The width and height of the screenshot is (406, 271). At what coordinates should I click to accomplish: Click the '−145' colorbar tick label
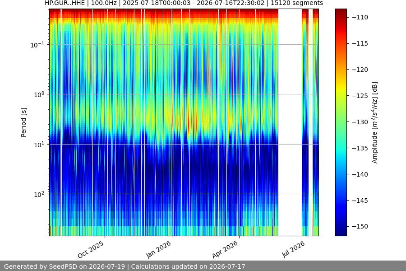360,201
